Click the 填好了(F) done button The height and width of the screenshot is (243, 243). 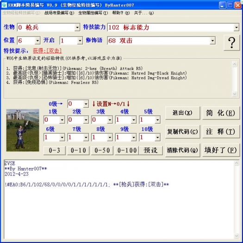tap(221, 150)
